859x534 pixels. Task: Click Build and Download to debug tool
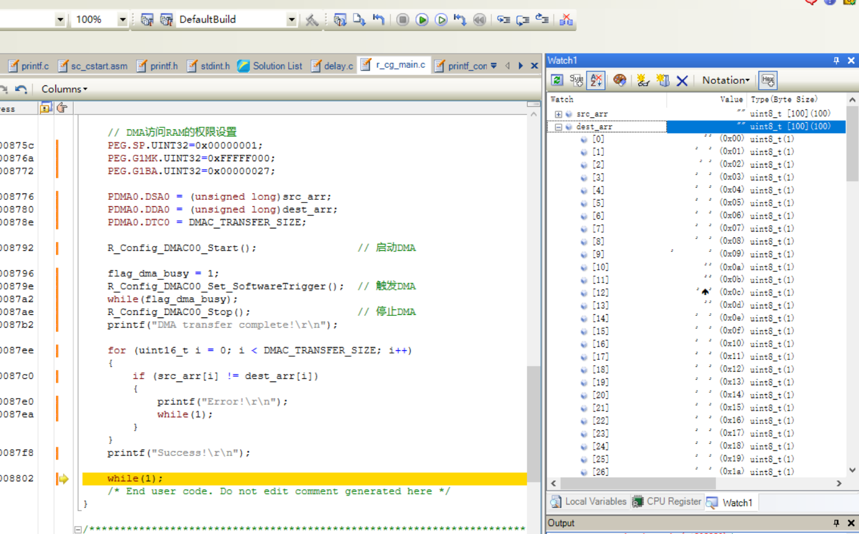(x=340, y=20)
